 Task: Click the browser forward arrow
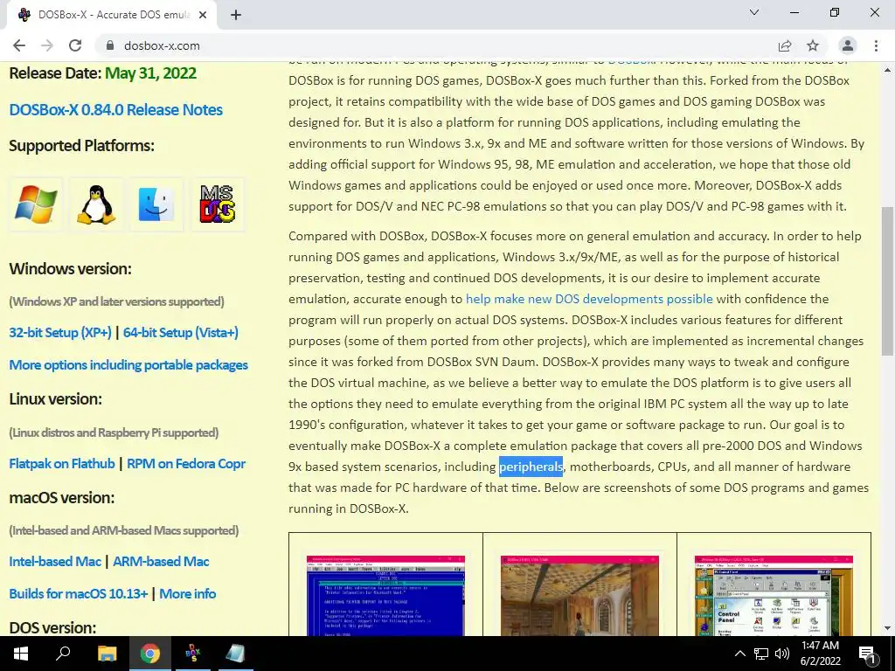pos(47,45)
